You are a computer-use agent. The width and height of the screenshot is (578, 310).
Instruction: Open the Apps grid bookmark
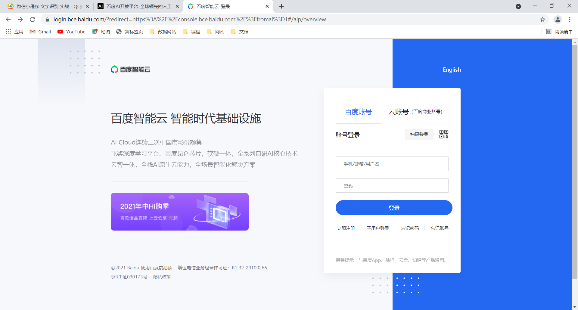tap(14, 32)
